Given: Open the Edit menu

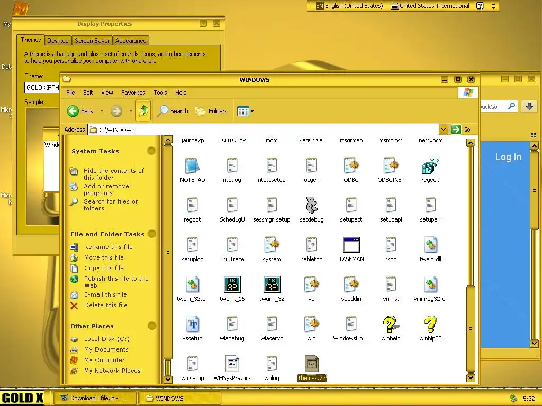Looking at the screenshot, I should pyautogui.click(x=88, y=93).
